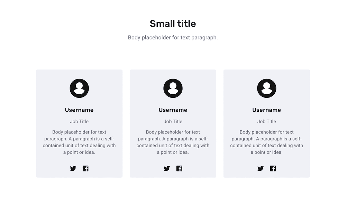Select the Job Title text in the middle card
The height and width of the screenshot is (216, 346).
(x=173, y=121)
